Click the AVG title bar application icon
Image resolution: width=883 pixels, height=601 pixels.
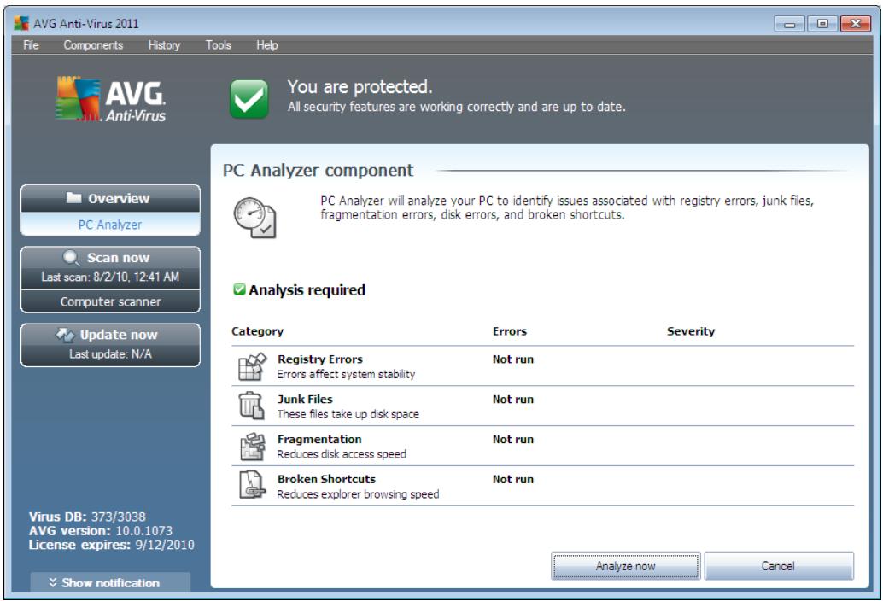(21, 23)
